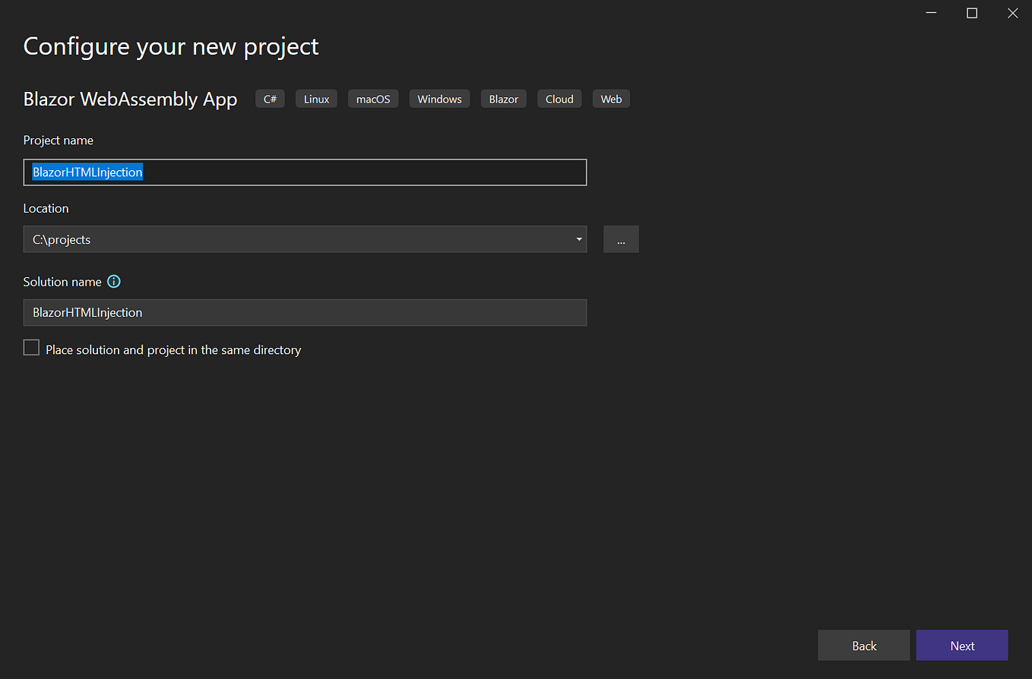Select the Solution name field showing BlazorHTMLInjection
The image size is (1032, 679).
[304, 312]
